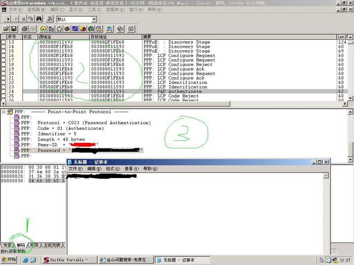
Task: Collapse the PPP Point-to-Point Protocol tree
Action: pos(4,112)
